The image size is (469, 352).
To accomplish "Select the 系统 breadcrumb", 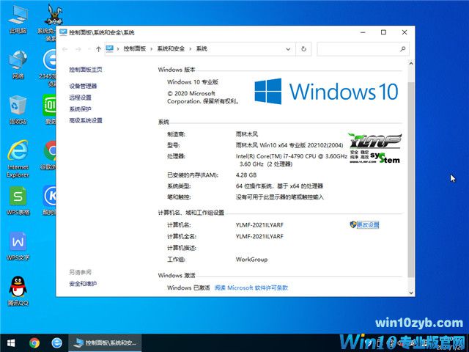I will 202,49.
